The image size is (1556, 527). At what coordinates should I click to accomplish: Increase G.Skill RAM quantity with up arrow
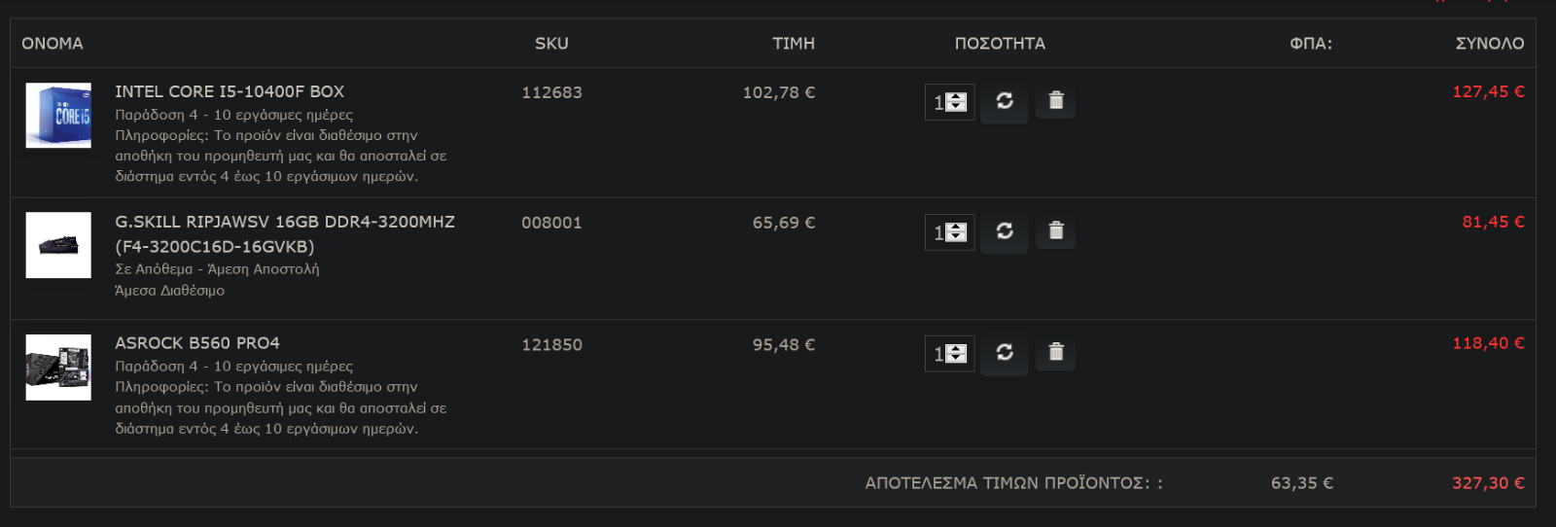point(957,227)
